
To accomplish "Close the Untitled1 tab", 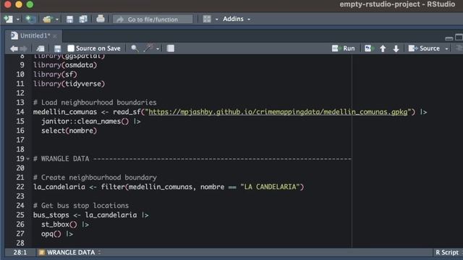I will pyautogui.click(x=55, y=36).
